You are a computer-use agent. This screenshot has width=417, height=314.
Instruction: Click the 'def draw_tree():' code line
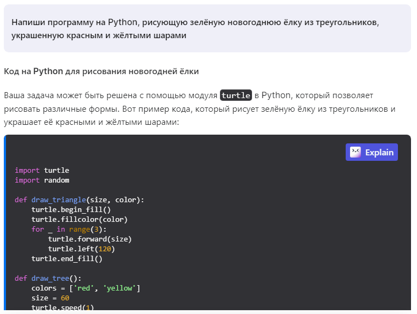tap(48, 279)
